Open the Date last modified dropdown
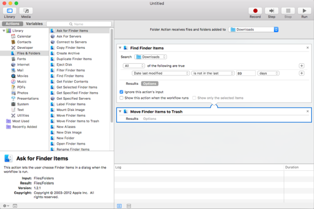 [x=161, y=73]
